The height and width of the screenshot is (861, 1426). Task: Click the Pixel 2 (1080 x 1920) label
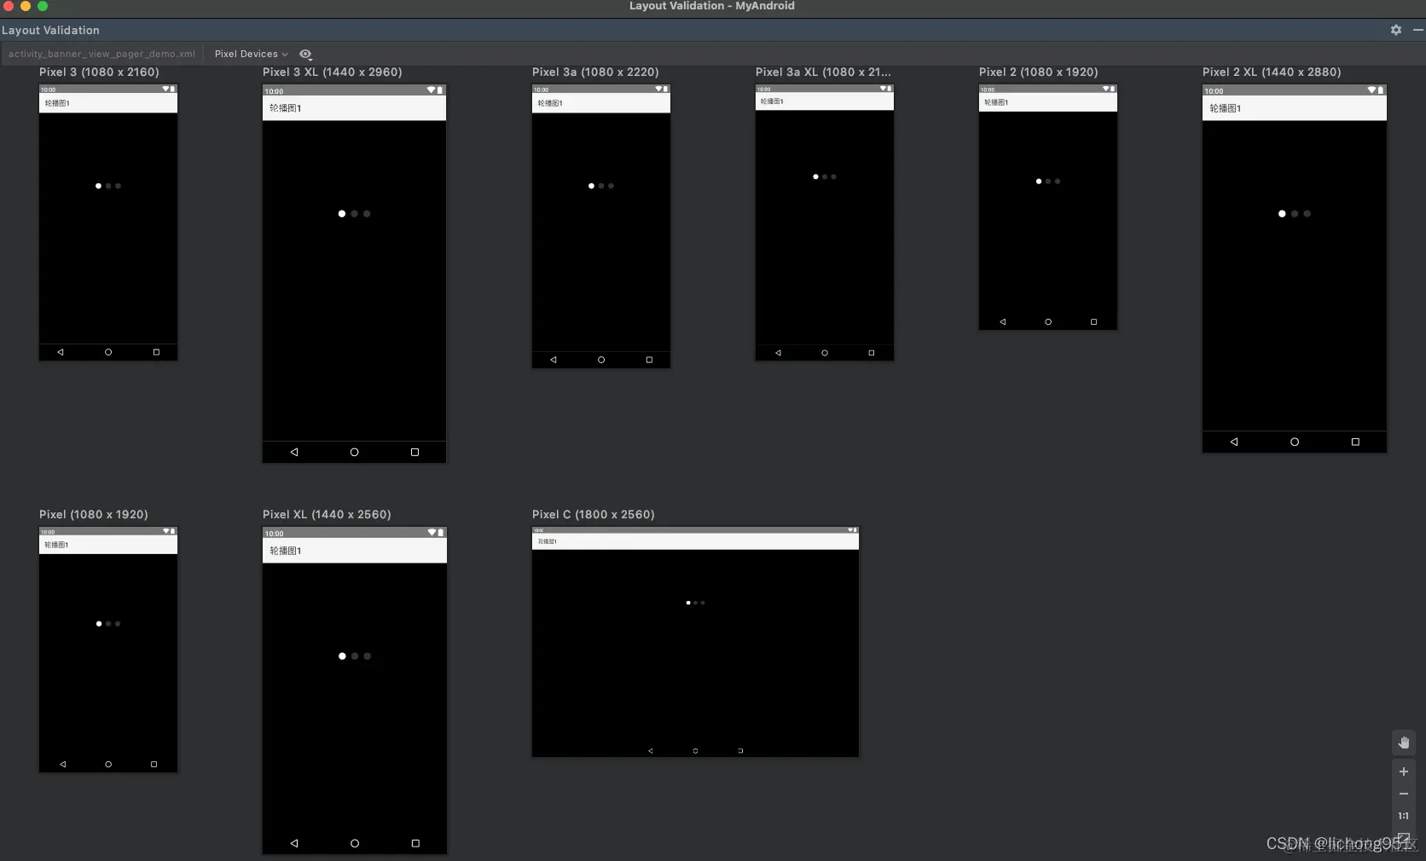click(1039, 72)
